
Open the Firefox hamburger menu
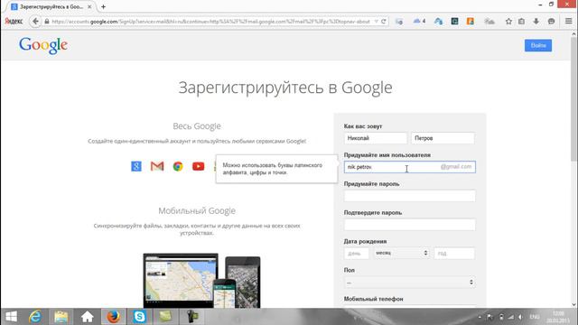click(569, 22)
